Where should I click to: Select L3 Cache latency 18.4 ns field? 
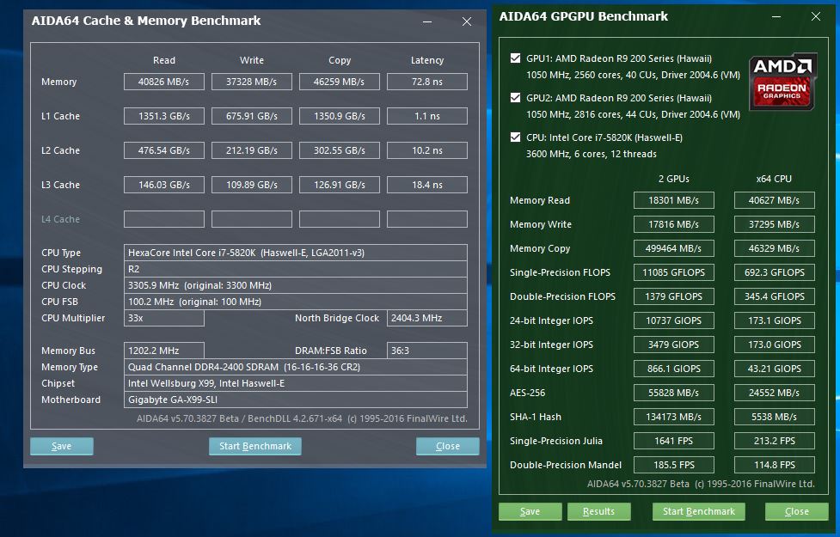(x=427, y=185)
